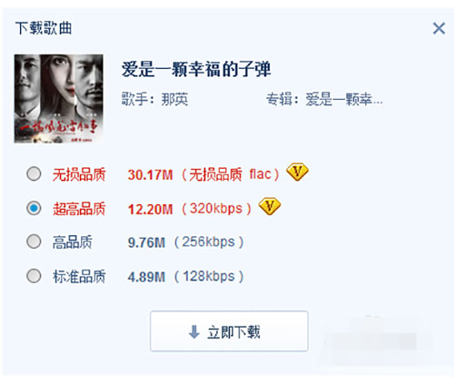
Task: Click the VIP diamond badge next to 320kbps
Action: point(270,206)
